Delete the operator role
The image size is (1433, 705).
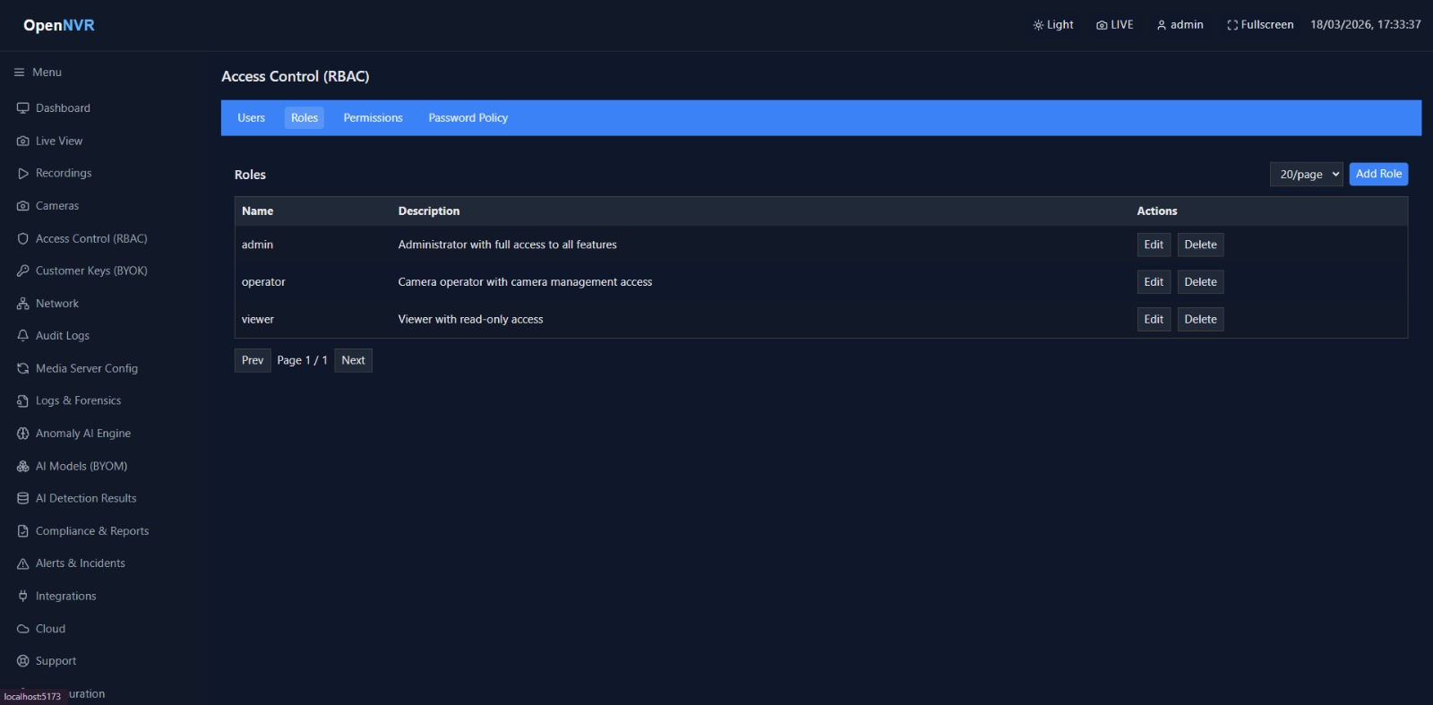(x=1200, y=282)
